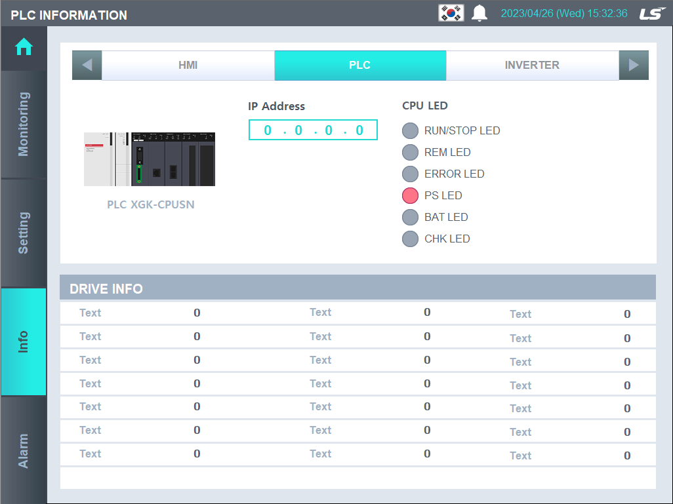The width and height of the screenshot is (673, 504).
Task: Toggle the RUN/STOP LED indicator
Action: pyautogui.click(x=410, y=130)
